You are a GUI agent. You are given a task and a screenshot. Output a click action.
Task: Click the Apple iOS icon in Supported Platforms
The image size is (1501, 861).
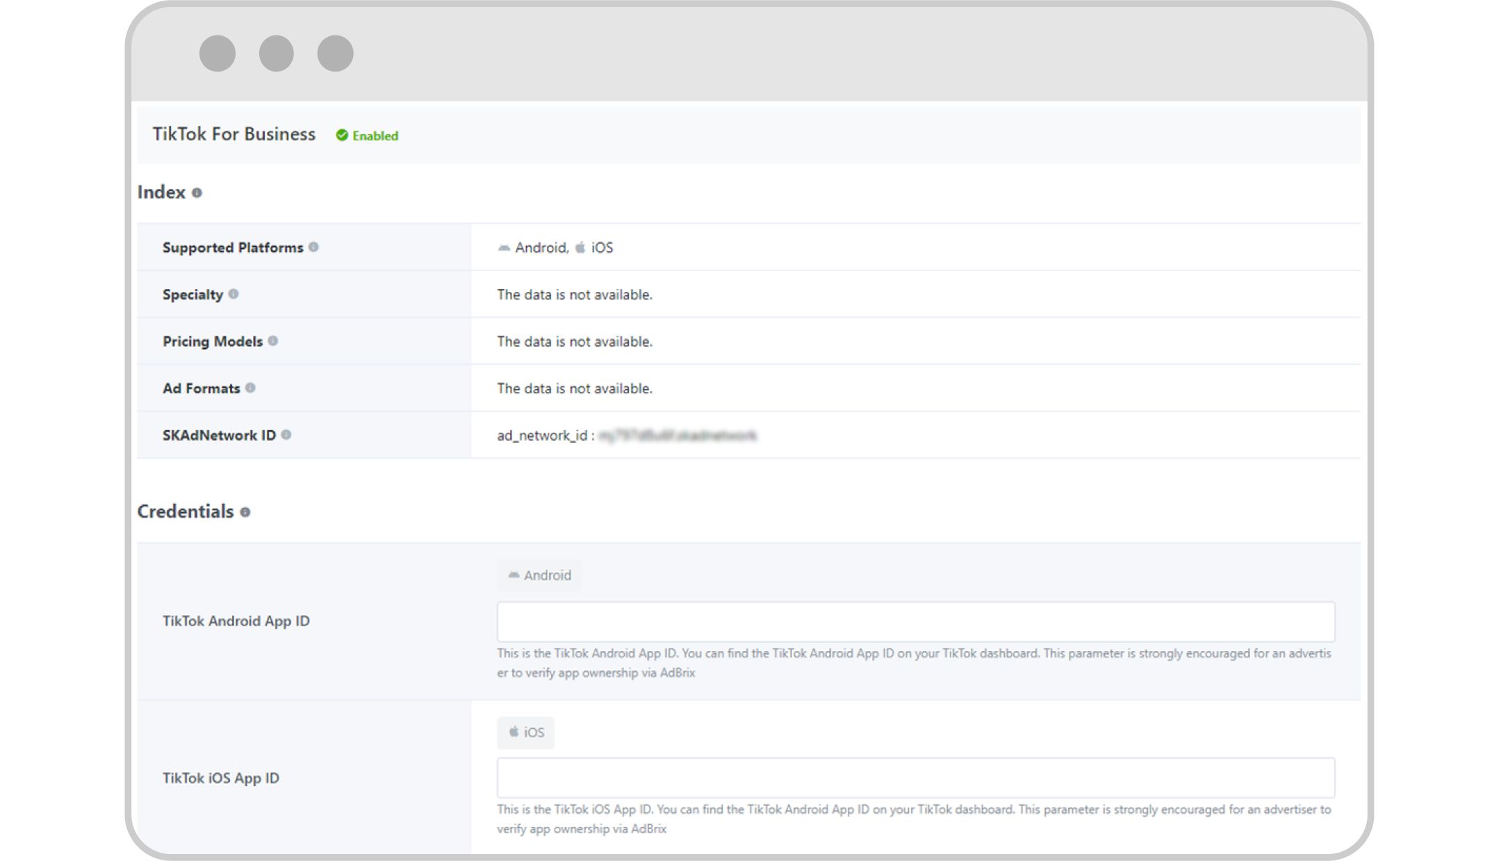point(580,247)
